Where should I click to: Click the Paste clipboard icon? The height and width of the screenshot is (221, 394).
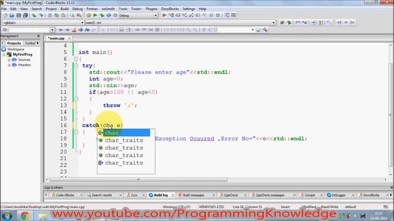63,15
